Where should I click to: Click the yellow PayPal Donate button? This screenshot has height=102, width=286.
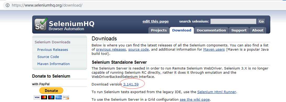click(51, 90)
